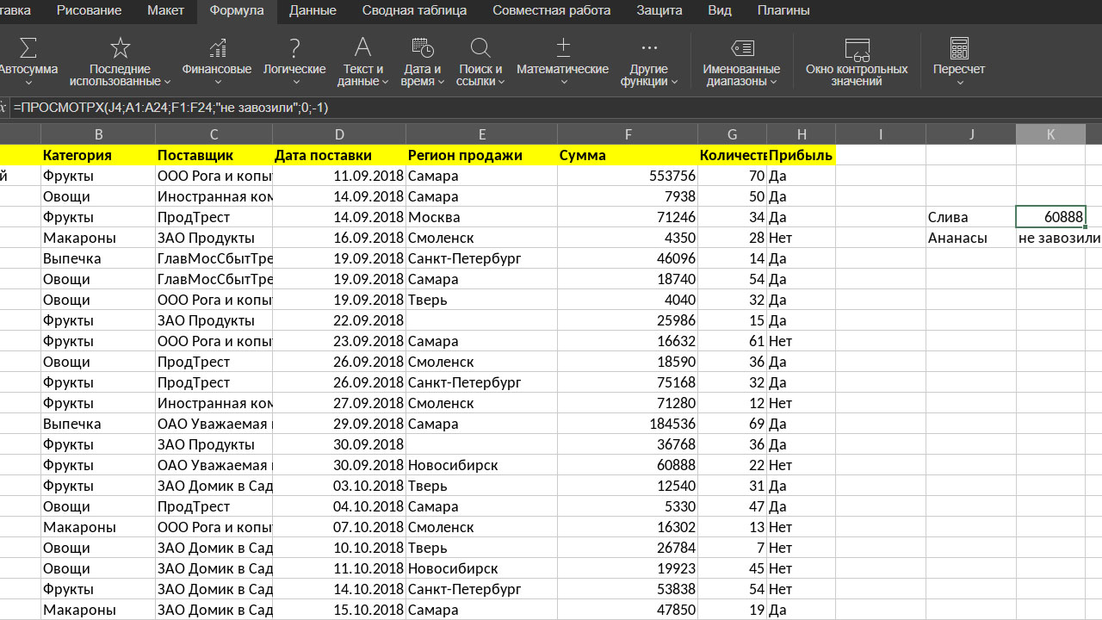Expand the Логические dropdown arrow

[x=294, y=83]
